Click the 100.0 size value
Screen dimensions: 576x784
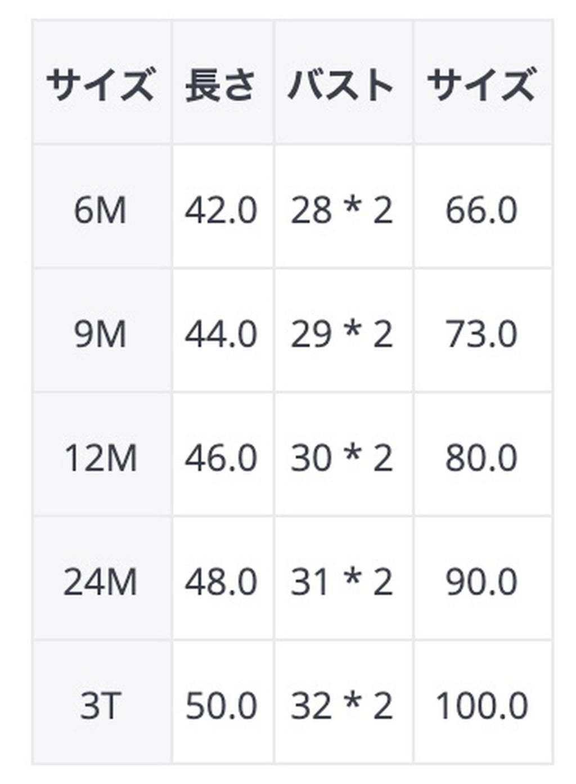click(x=482, y=705)
